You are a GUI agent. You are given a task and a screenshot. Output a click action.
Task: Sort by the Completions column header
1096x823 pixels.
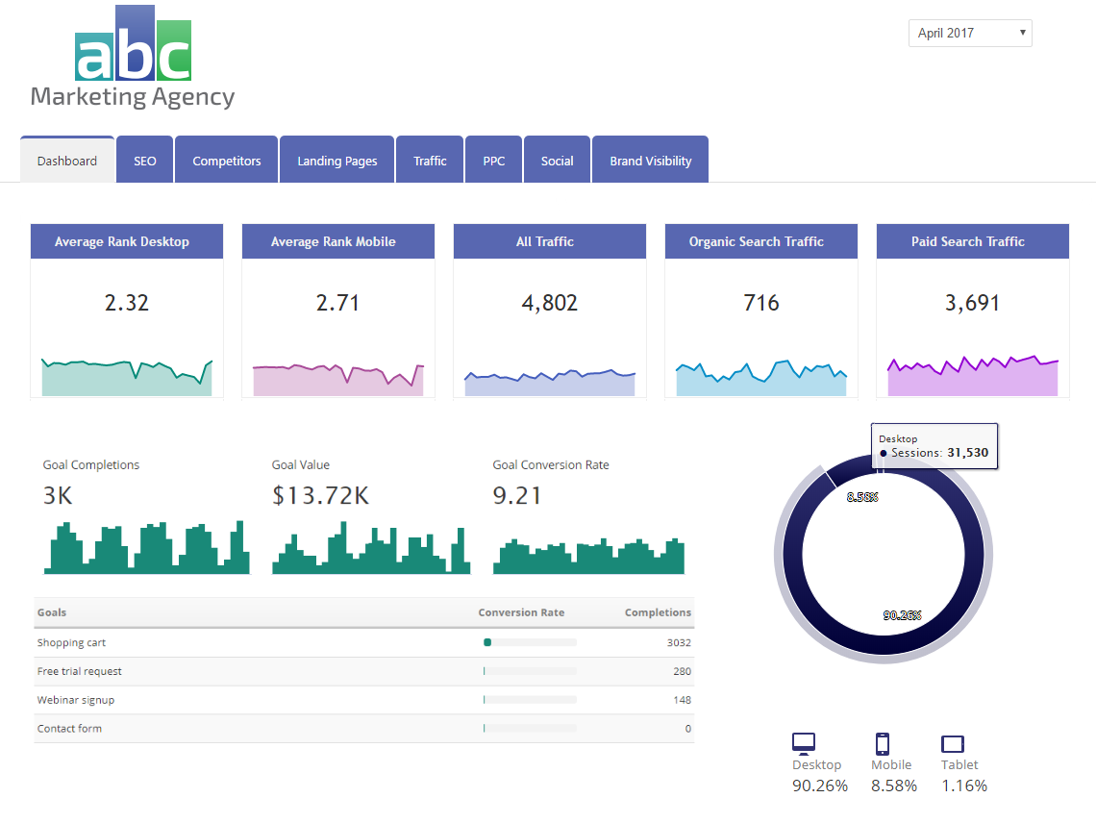pyautogui.click(x=658, y=612)
